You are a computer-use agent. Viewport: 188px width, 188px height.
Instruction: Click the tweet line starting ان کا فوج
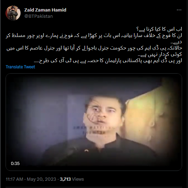click(94, 36)
